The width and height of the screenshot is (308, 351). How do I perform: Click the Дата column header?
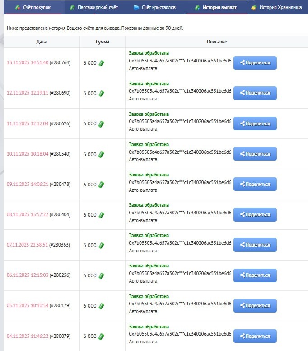tap(41, 42)
